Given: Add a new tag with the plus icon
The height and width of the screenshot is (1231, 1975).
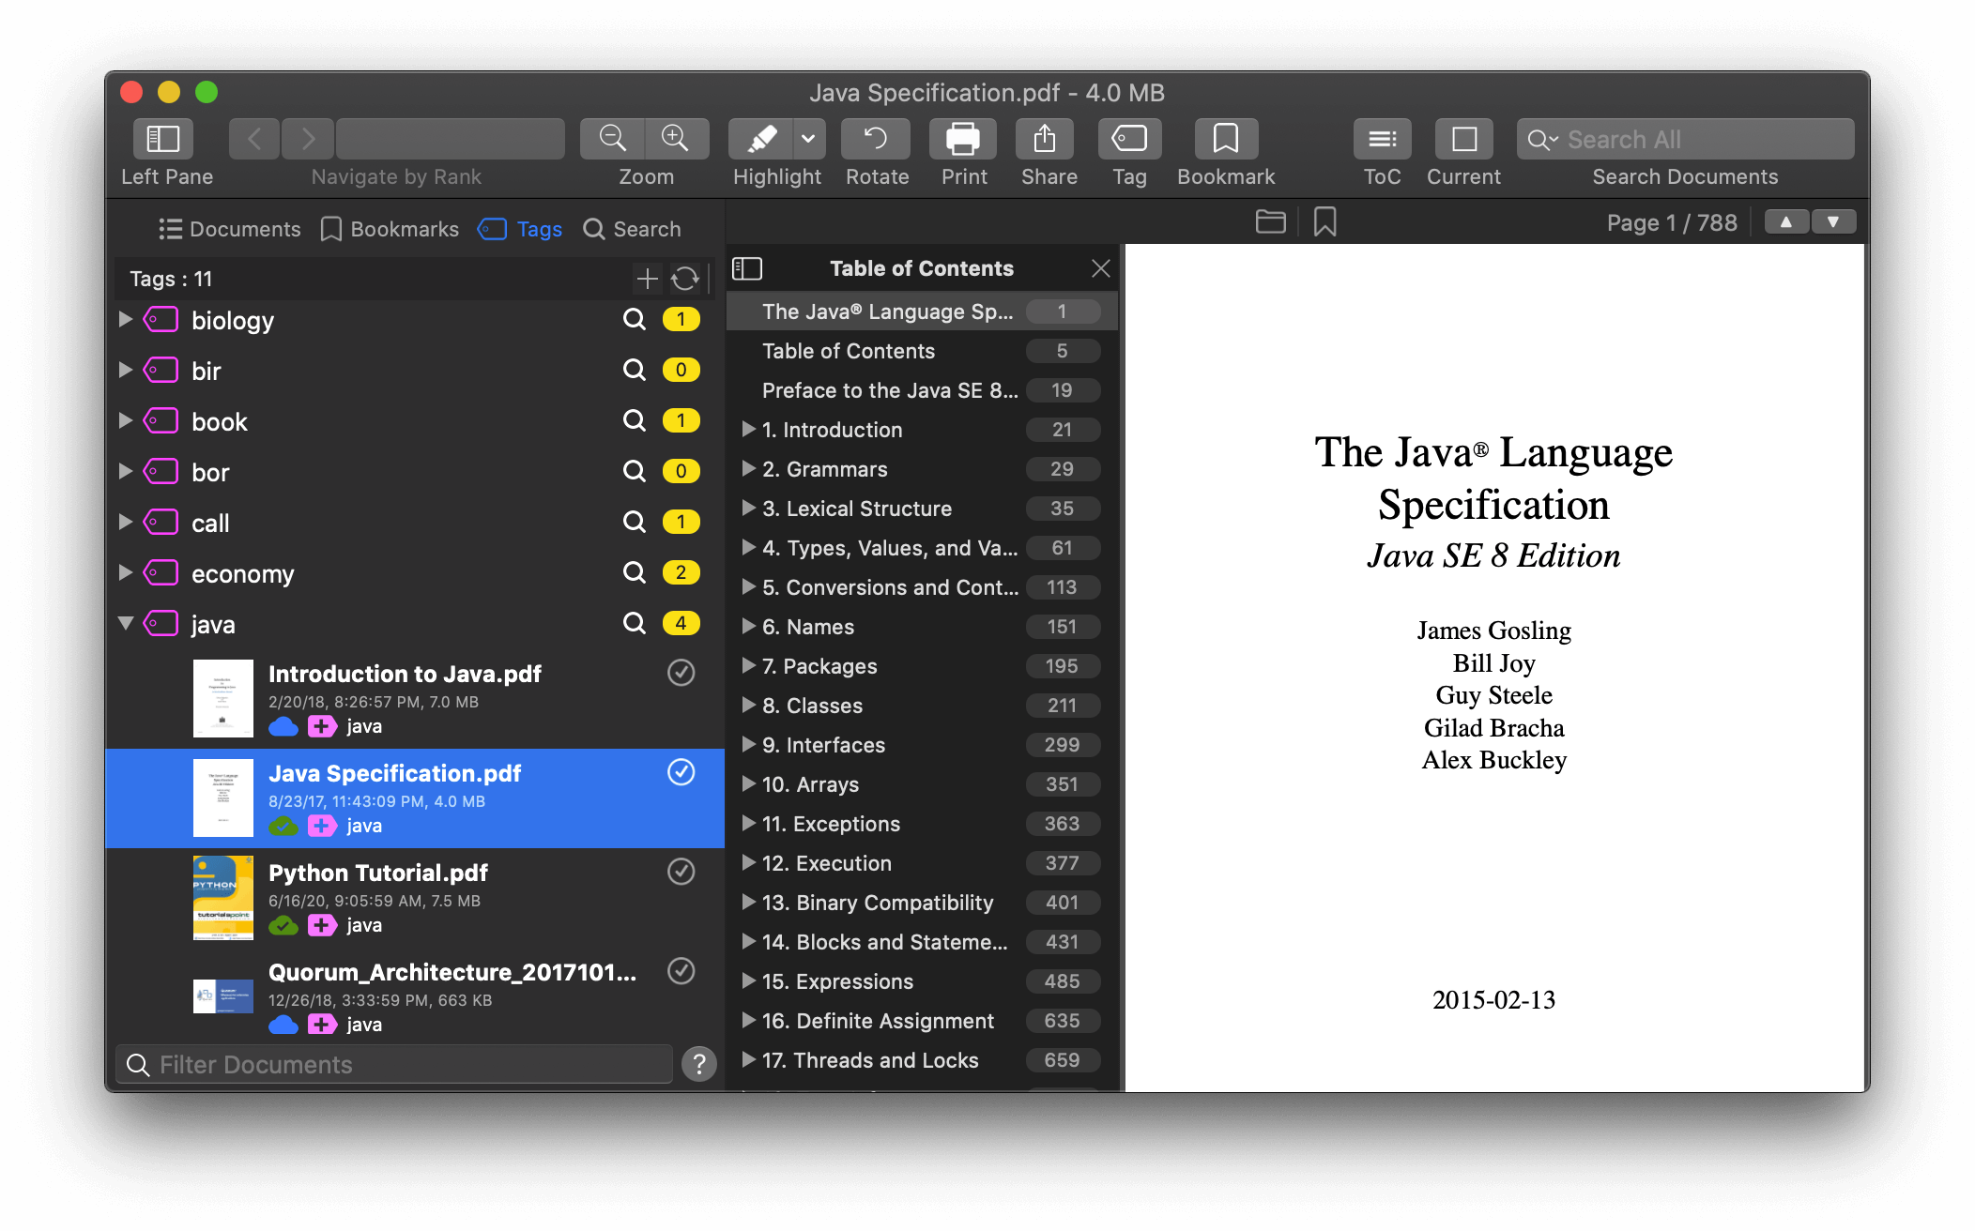Looking at the screenshot, I should click(x=647, y=279).
